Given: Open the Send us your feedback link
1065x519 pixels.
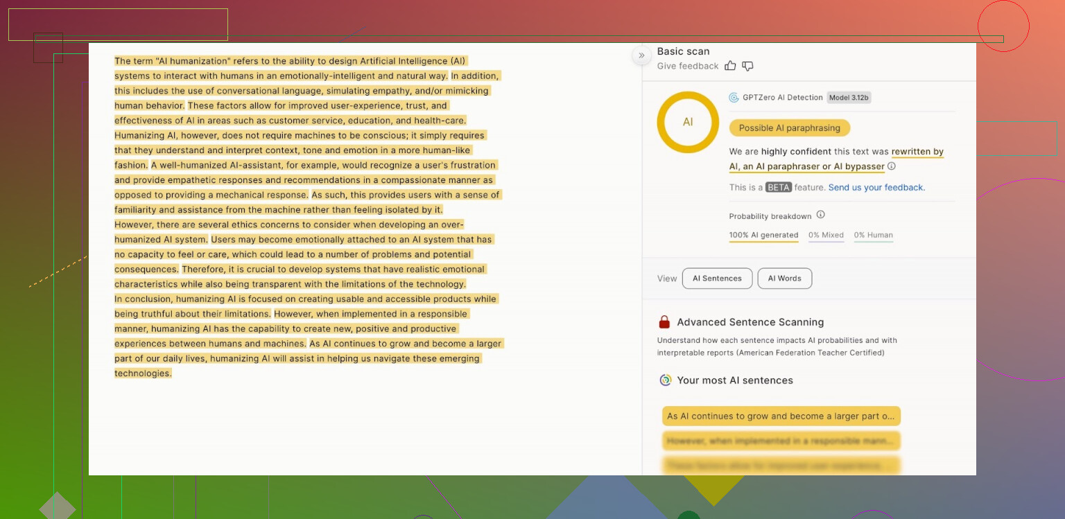Looking at the screenshot, I should (876, 187).
